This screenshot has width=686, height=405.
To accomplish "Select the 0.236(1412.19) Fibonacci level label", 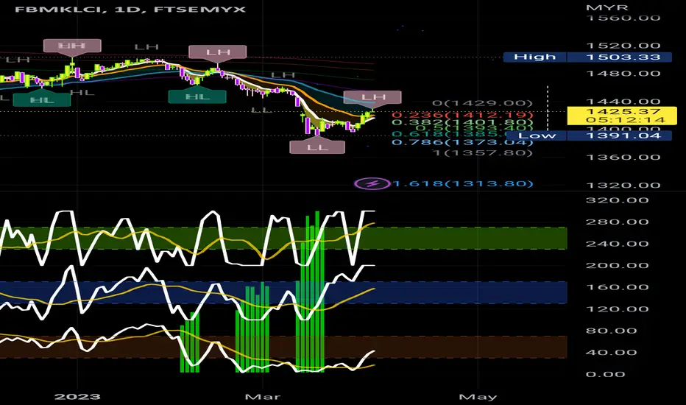I will coord(462,115).
